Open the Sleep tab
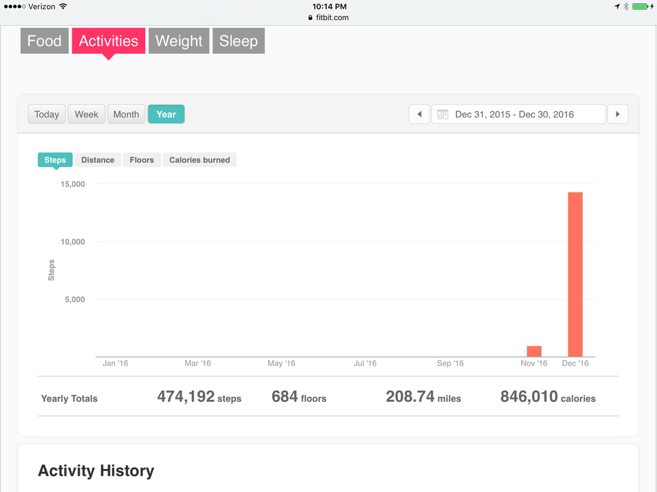Viewport: 657px width, 492px height. pos(238,41)
